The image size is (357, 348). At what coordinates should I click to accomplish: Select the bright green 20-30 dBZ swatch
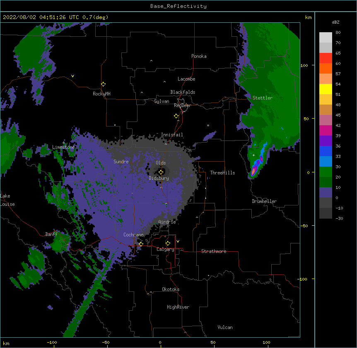coord(326,172)
